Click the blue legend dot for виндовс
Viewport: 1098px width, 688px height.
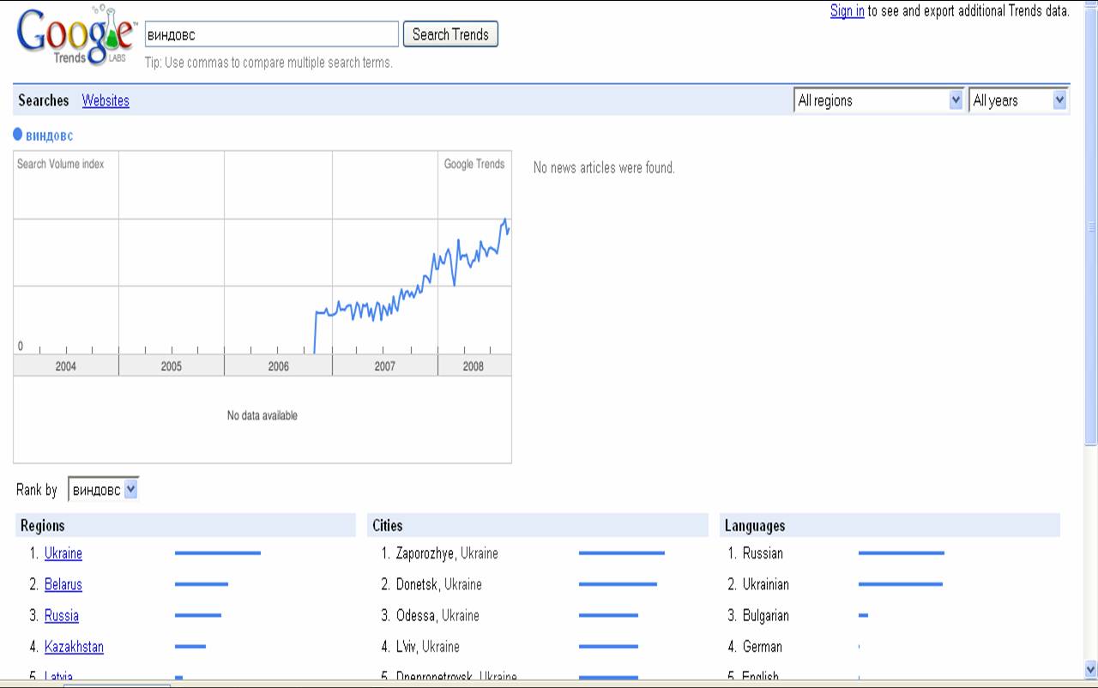(x=18, y=135)
